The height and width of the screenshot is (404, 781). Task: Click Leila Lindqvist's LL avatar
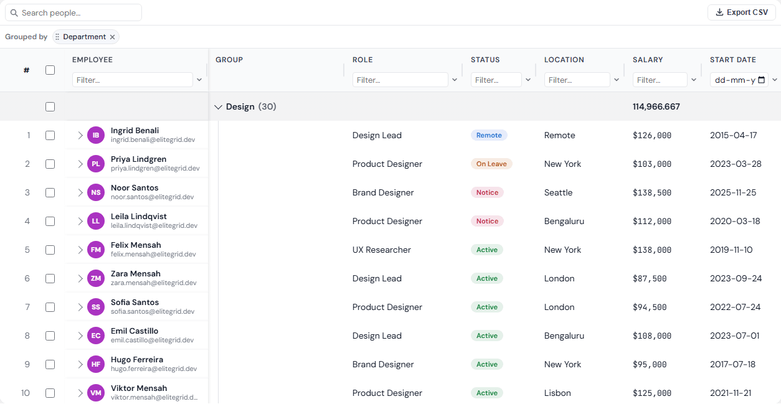pos(96,221)
